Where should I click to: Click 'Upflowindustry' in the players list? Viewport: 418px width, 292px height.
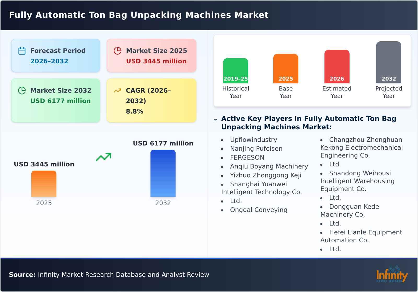click(254, 140)
